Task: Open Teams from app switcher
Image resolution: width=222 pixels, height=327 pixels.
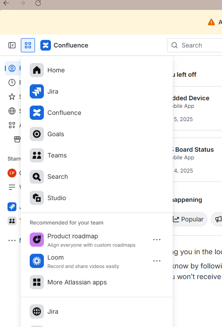Action: (97, 155)
